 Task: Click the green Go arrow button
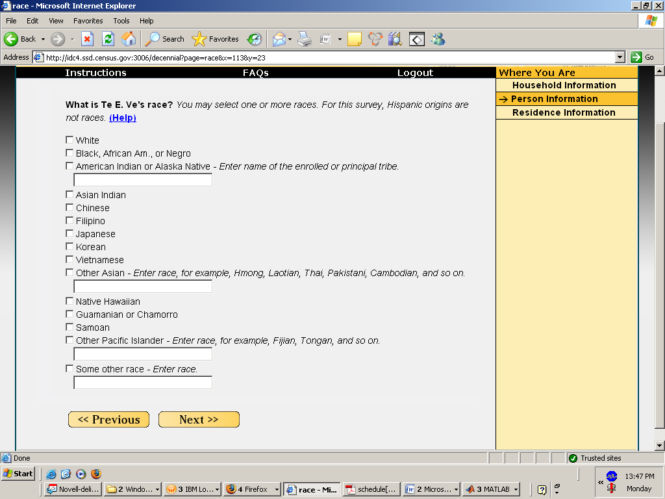[x=636, y=57]
